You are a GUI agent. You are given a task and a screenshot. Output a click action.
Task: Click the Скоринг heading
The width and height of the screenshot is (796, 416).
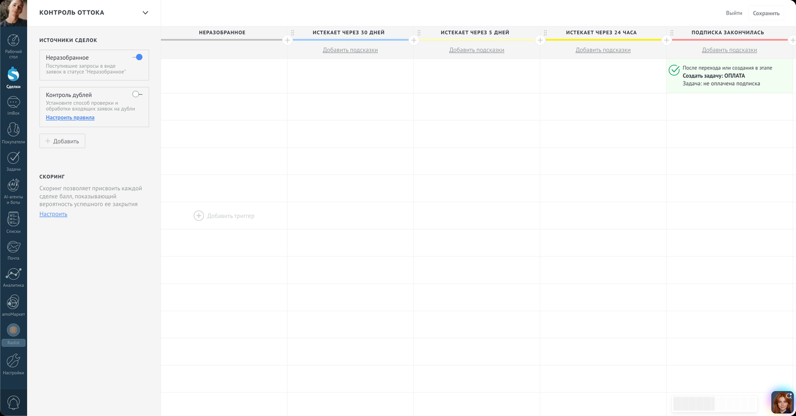point(52,176)
